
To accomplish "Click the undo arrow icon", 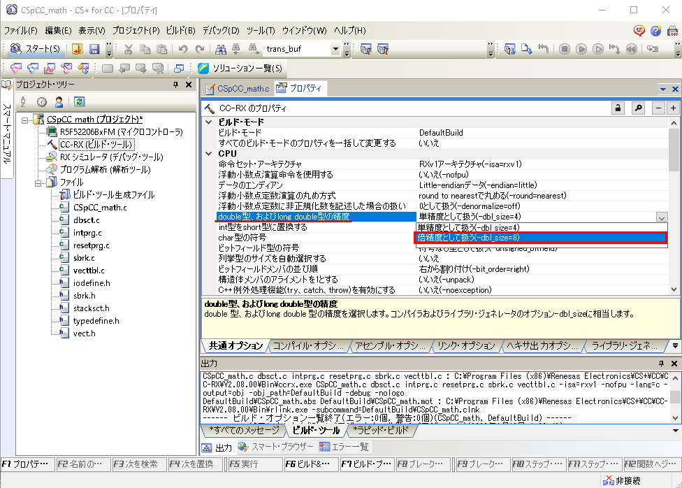I will point(182,49).
